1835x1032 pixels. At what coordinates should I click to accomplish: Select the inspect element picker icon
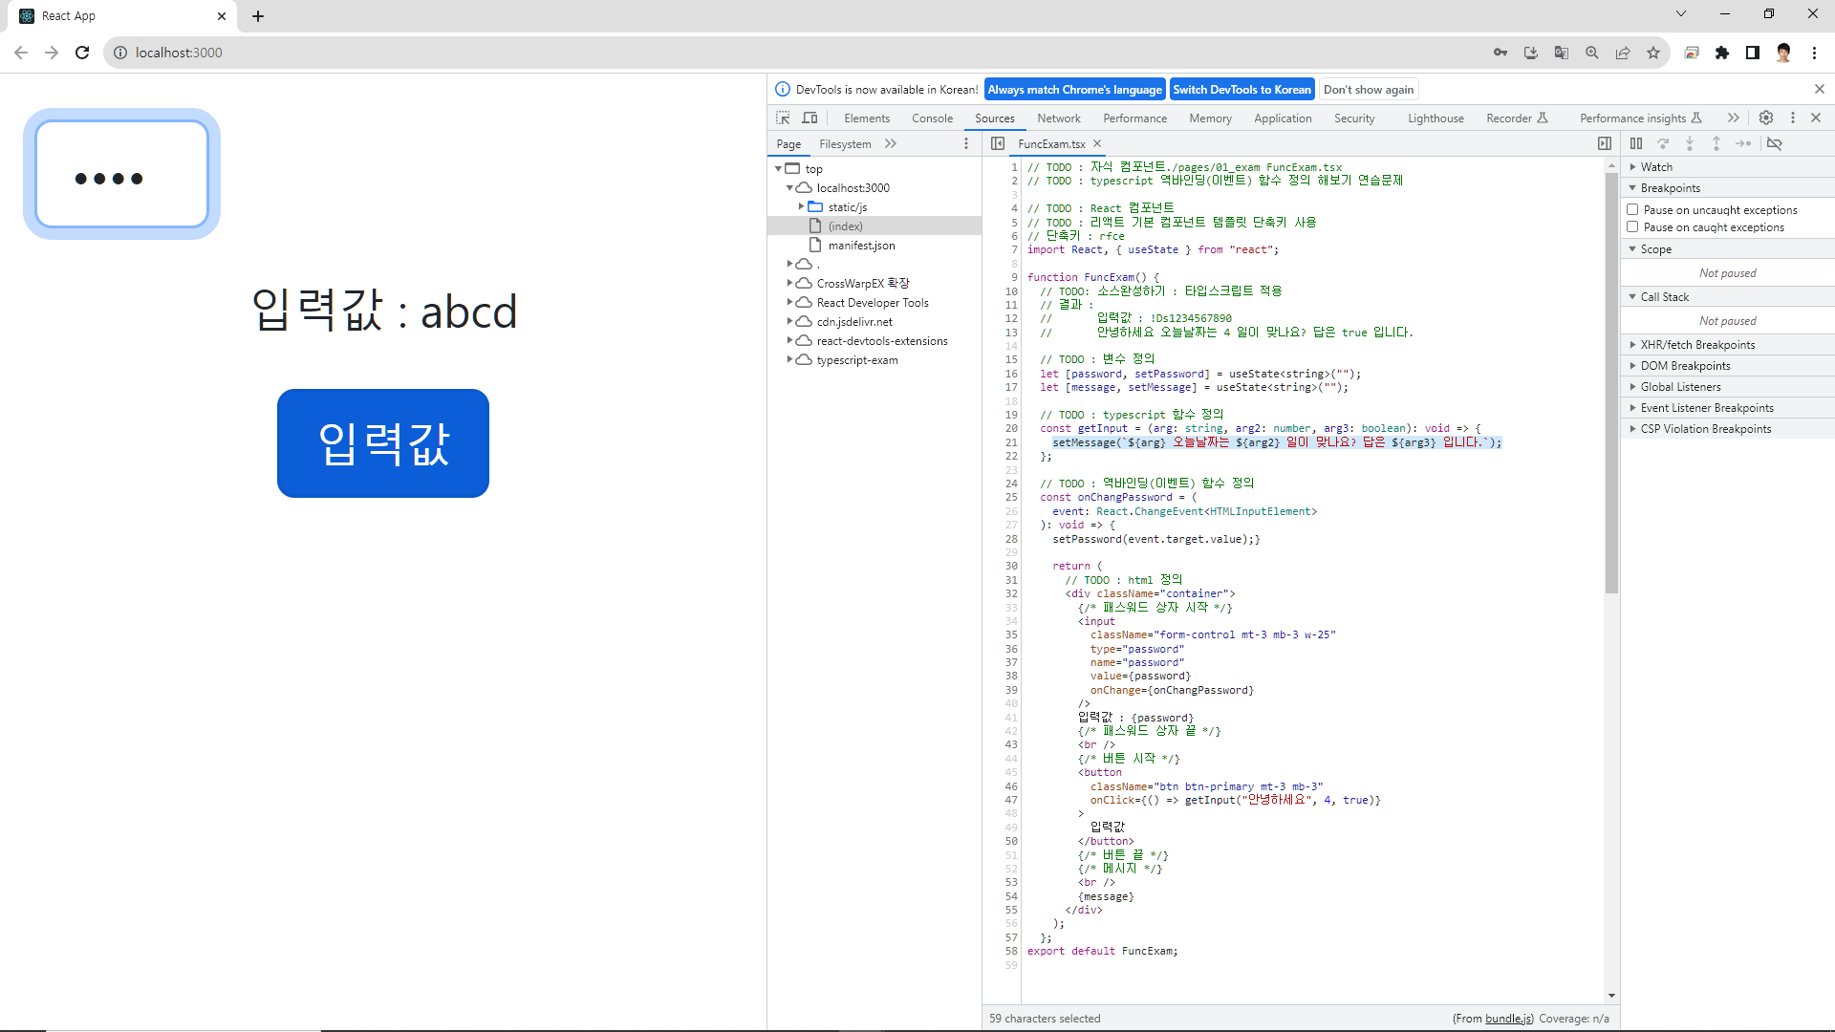point(783,118)
